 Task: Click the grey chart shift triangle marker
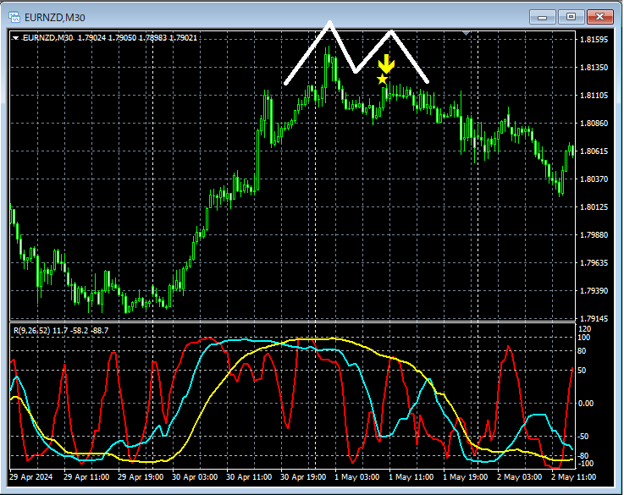pyautogui.click(x=467, y=33)
